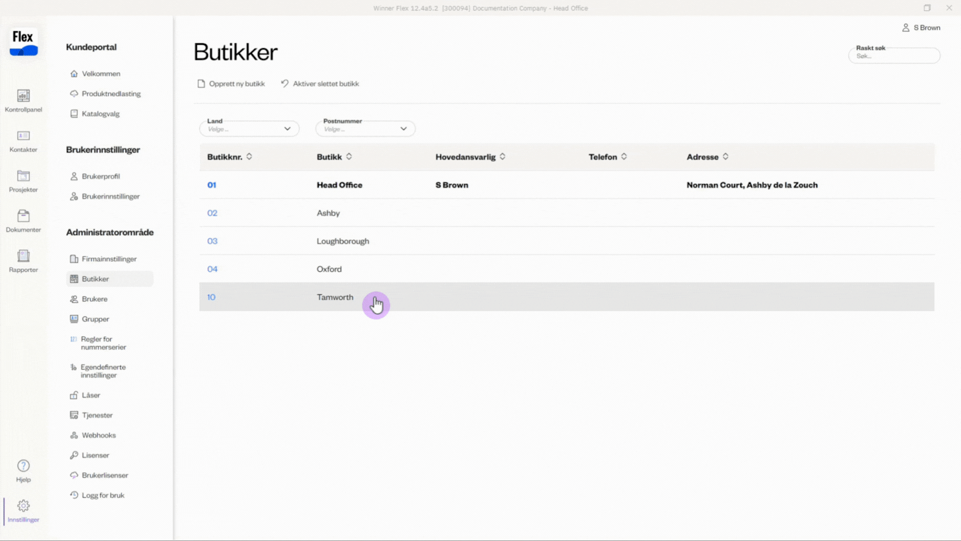Open store number 03 link
This screenshot has height=541, width=961.
(x=212, y=241)
